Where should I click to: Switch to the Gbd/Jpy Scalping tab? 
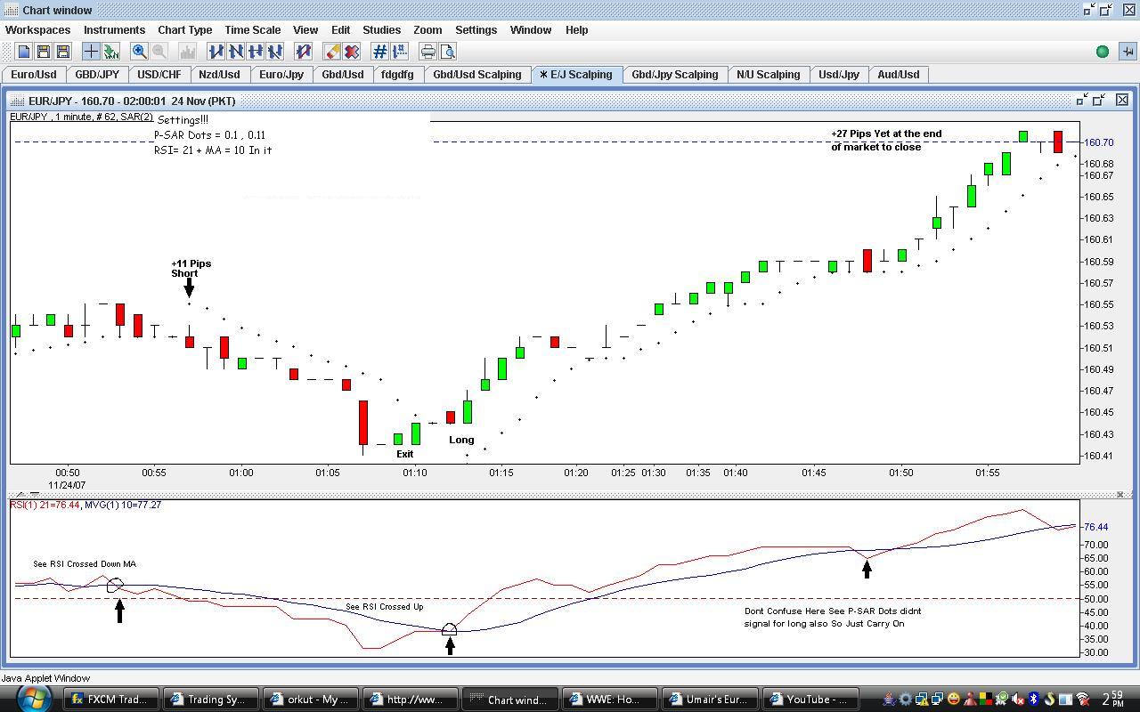tap(675, 75)
